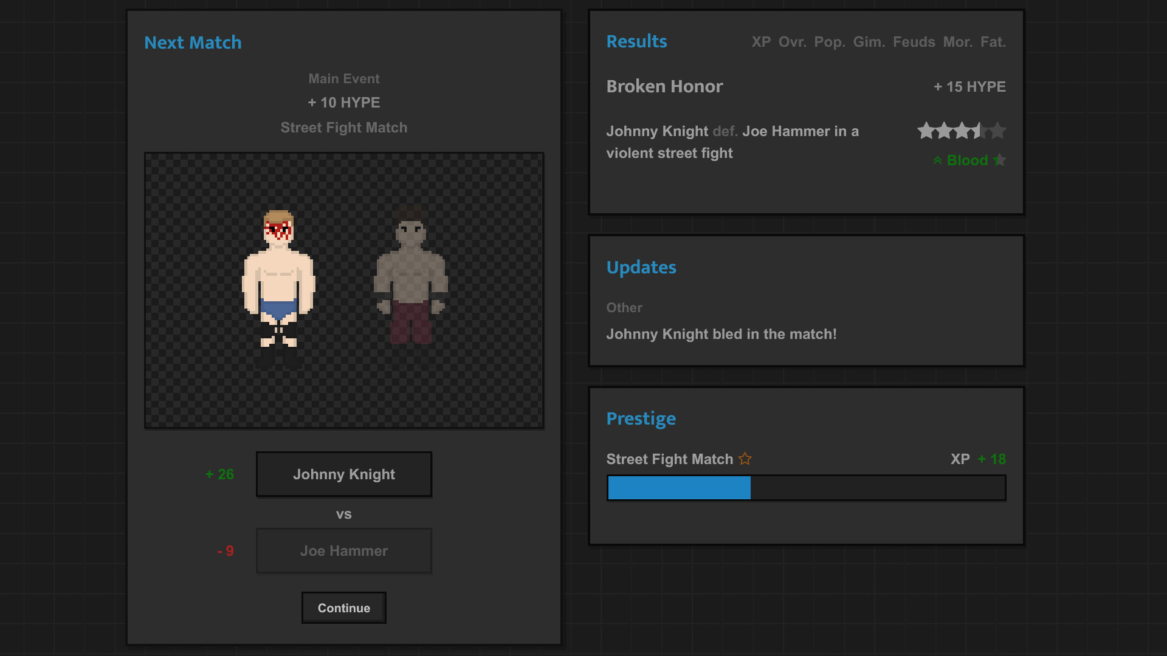Select the Johnny Knight name button
Image resolution: width=1167 pixels, height=656 pixels.
tap(344, 474)
